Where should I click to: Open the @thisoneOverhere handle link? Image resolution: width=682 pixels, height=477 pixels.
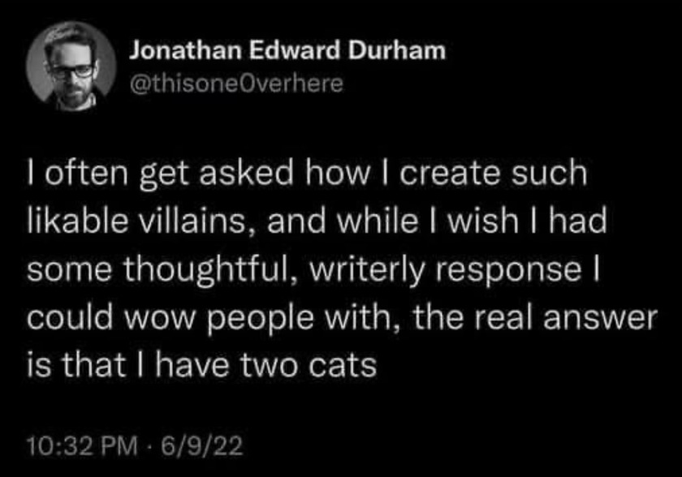pyautogui.click(x=236, y=83)
